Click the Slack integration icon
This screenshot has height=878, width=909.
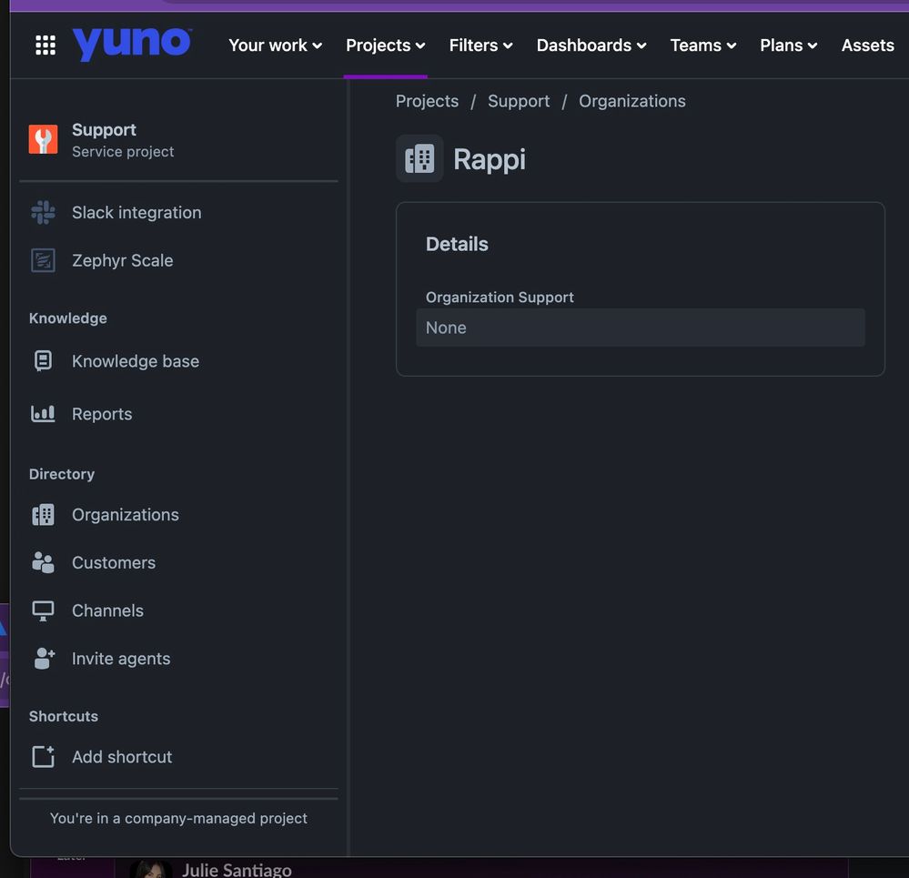[43, 213]
